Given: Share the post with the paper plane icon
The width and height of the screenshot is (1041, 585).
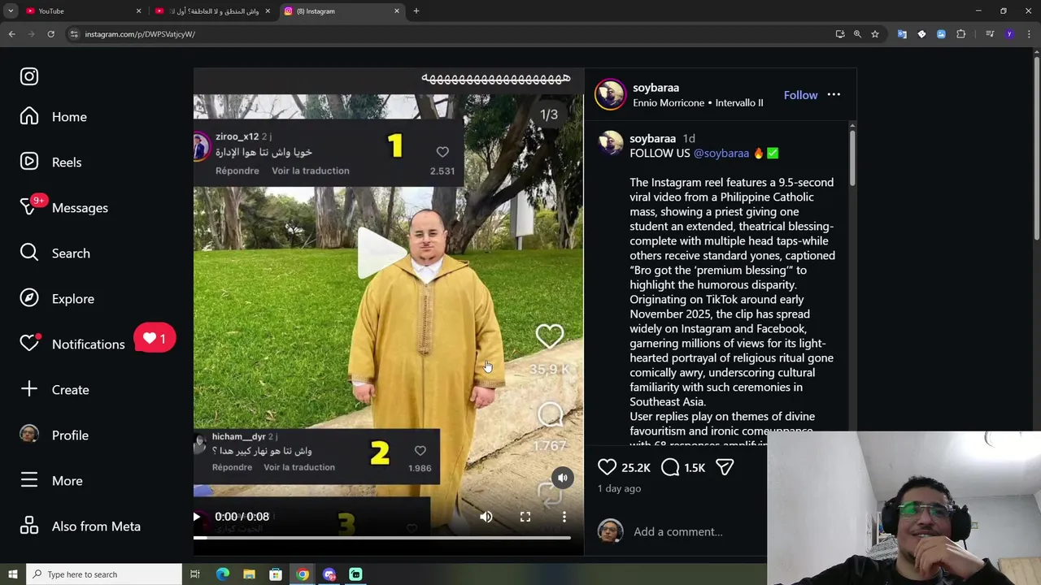Looking at the screenshot, I should point(725,467).
